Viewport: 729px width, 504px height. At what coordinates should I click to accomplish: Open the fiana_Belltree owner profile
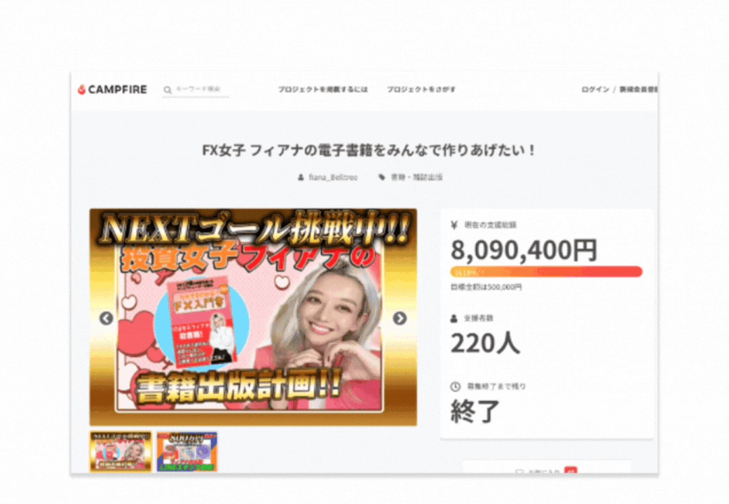(x=333, y=177)
